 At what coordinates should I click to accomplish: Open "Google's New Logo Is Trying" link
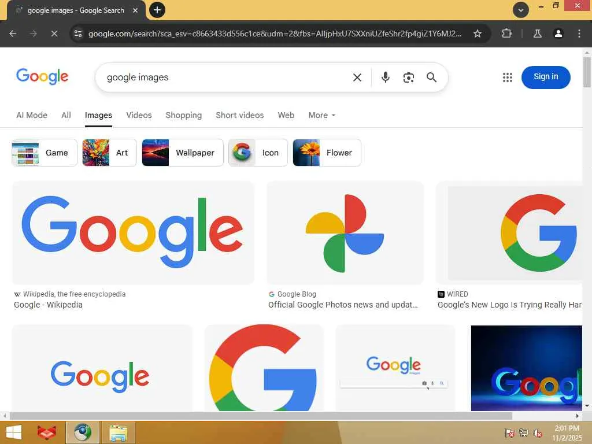click(509, 305)
